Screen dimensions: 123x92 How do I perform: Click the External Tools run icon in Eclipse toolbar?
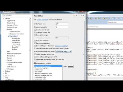pos(91,18)
